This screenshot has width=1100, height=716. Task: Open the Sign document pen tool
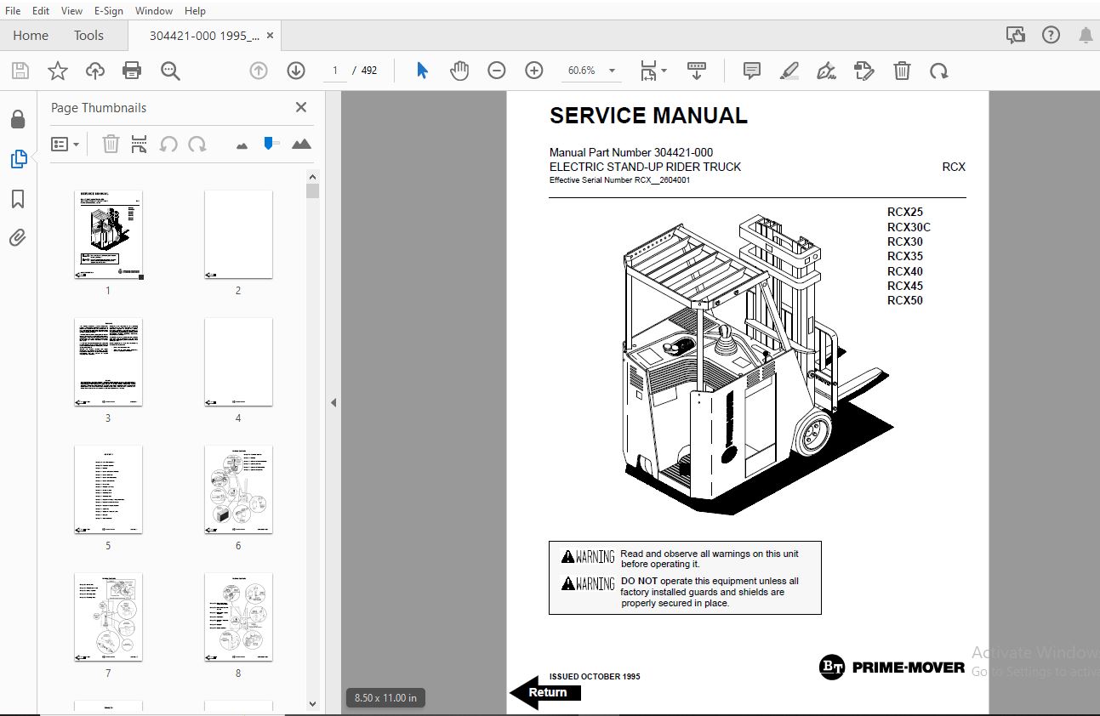click(826, 71)
